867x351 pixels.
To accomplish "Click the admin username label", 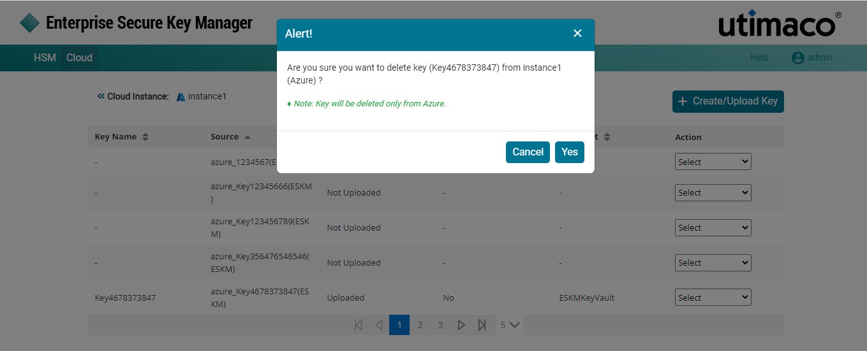I will click(820, 57).
